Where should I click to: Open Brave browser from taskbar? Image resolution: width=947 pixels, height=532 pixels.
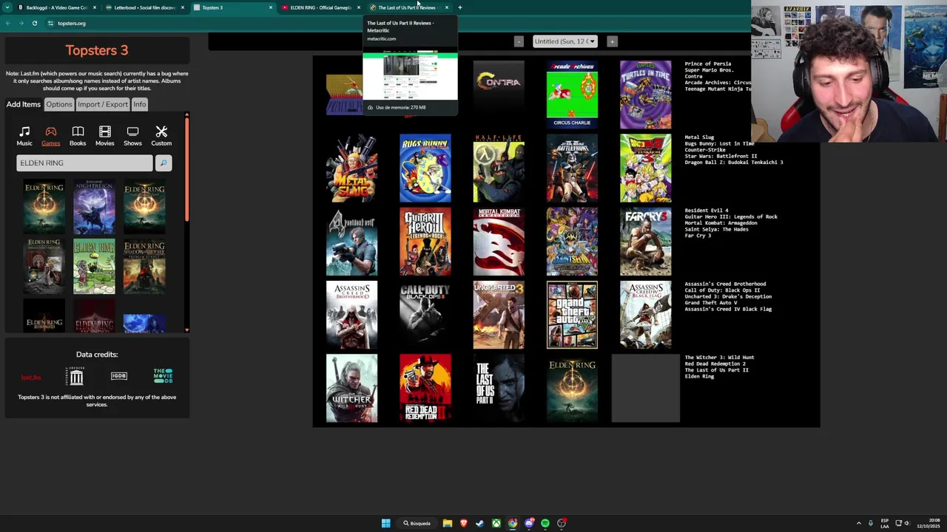[x=464, y=523]
